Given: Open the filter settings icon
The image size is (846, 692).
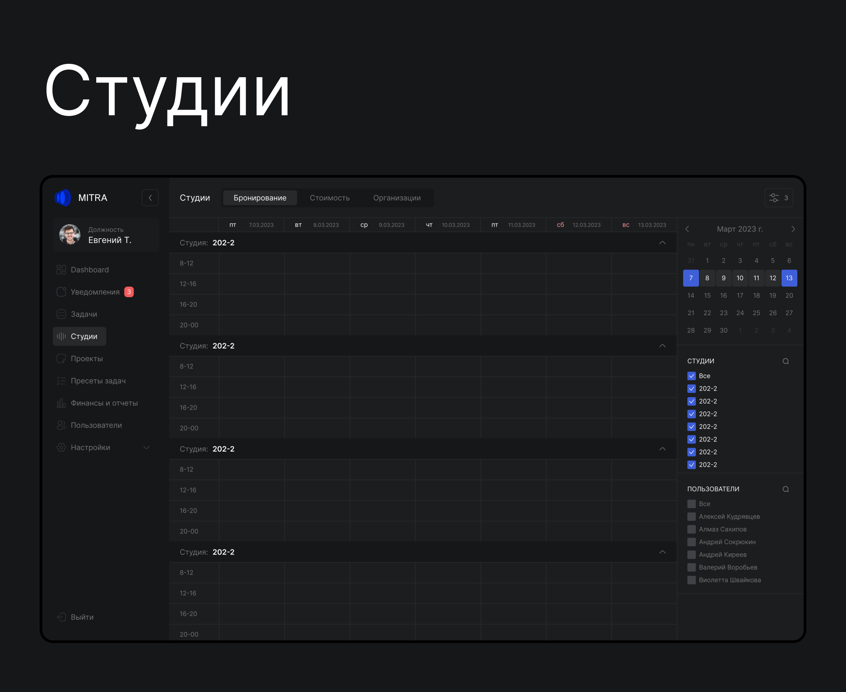Looking at the screenshot, I should point(774,198).
